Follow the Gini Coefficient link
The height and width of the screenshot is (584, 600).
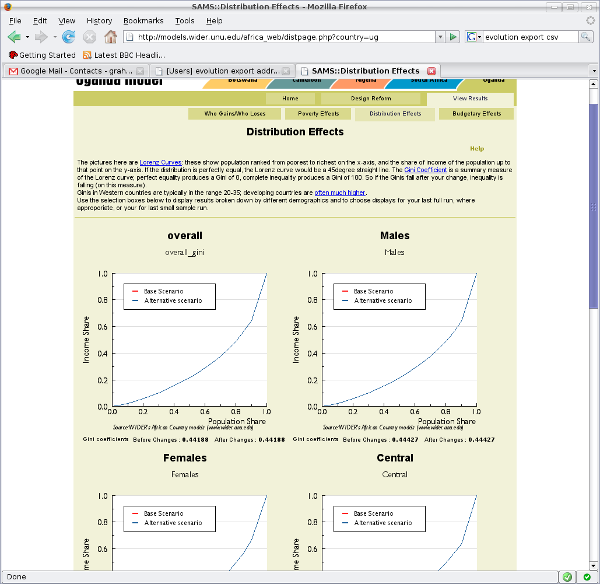click(x=425, y=170)
